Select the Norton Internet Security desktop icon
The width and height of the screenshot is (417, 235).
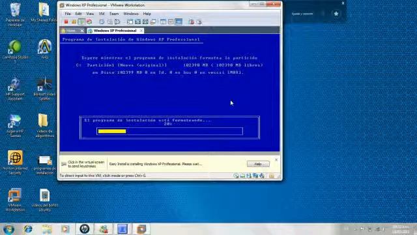point(15,163)
